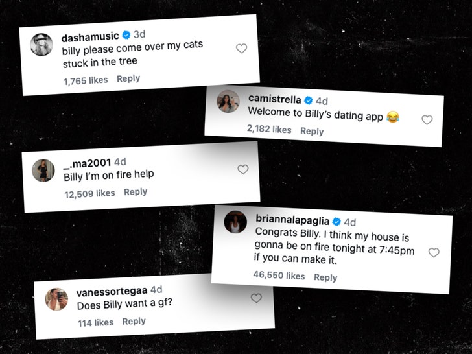The height and width of the screenshot is (354, 472).
Task: Click camistrella's verified checkmark badge
Action: point(309,100)
